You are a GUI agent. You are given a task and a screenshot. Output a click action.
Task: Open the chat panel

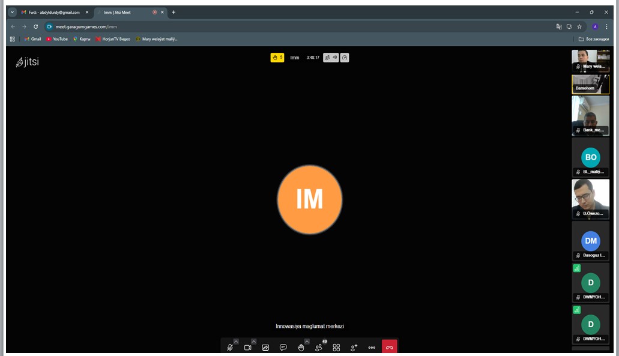(x=283, y=348)
